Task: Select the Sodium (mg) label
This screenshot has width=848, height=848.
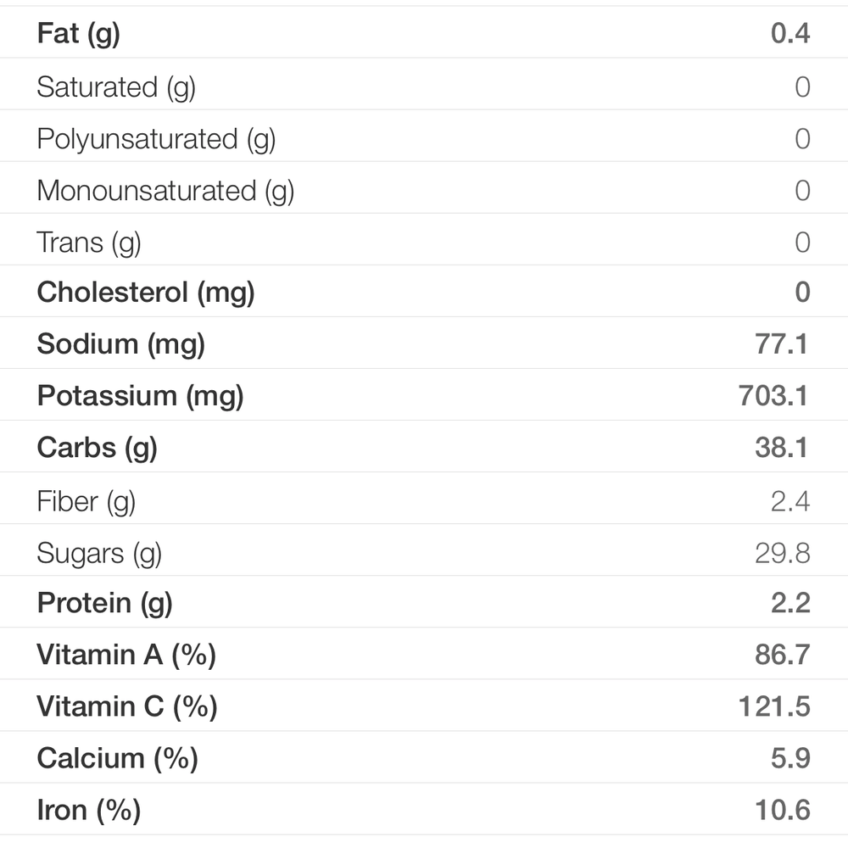Action: point(120,344)
